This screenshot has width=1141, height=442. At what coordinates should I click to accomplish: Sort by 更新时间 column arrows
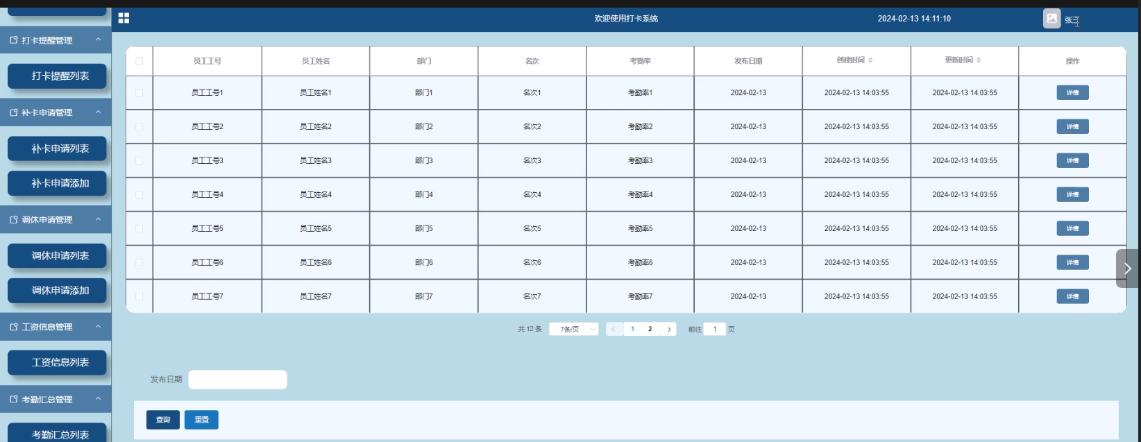(979, 60)
